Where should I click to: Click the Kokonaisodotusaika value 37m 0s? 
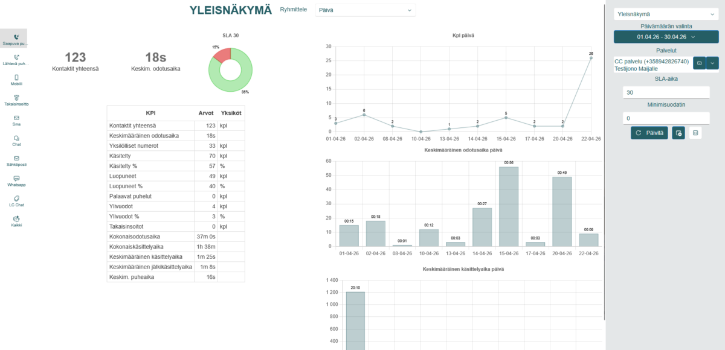(x=206, y=237)
